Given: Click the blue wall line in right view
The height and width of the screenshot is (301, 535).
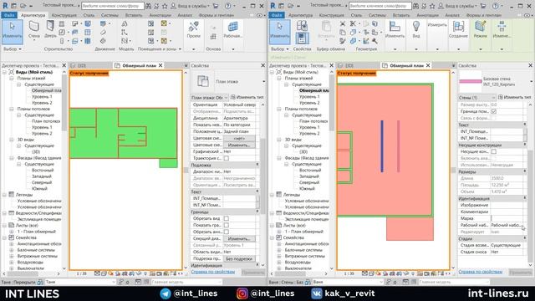Looking at the screenshot, I should (382, 146).
